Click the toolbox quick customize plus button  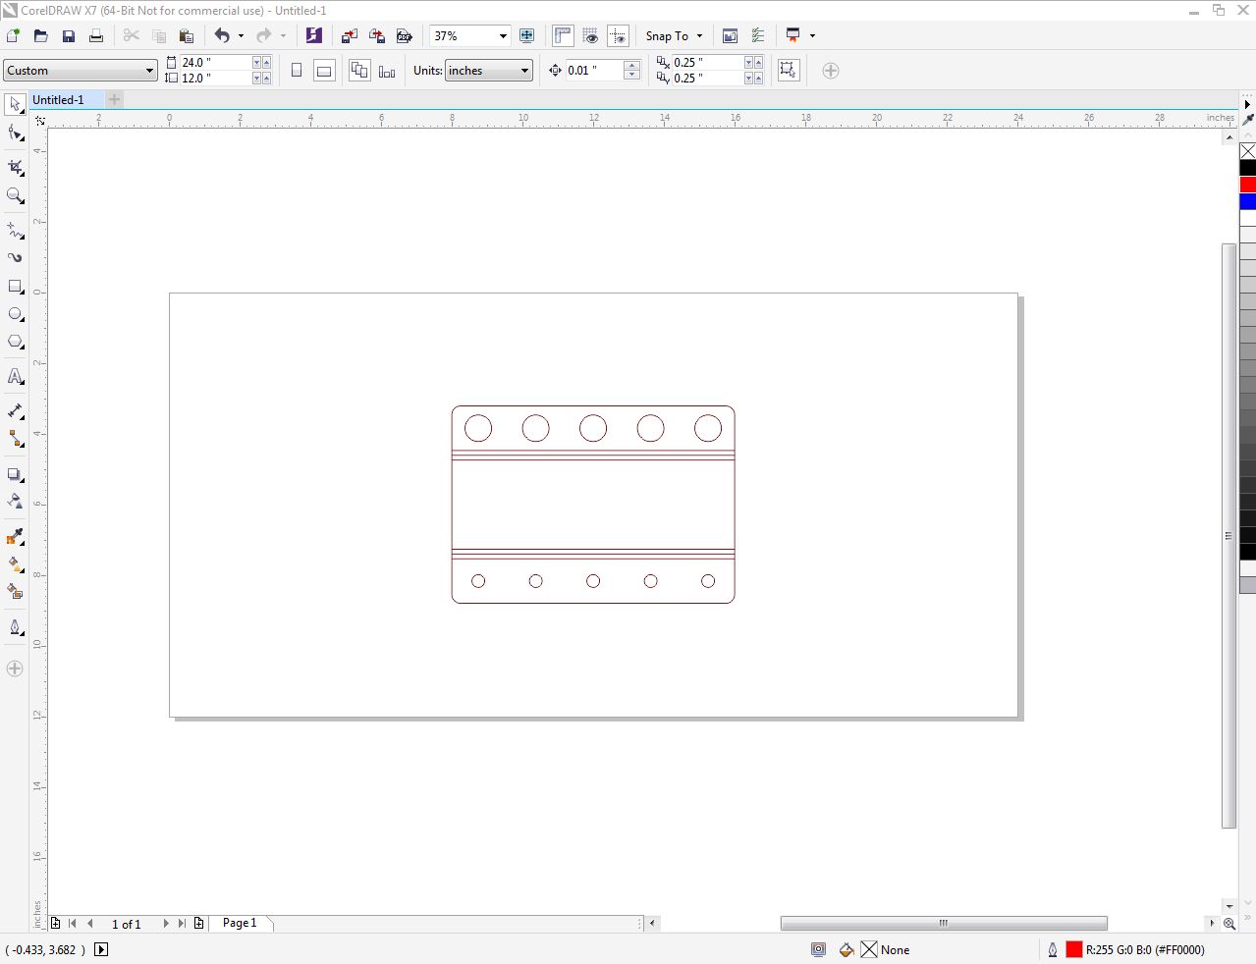[15, 669]
